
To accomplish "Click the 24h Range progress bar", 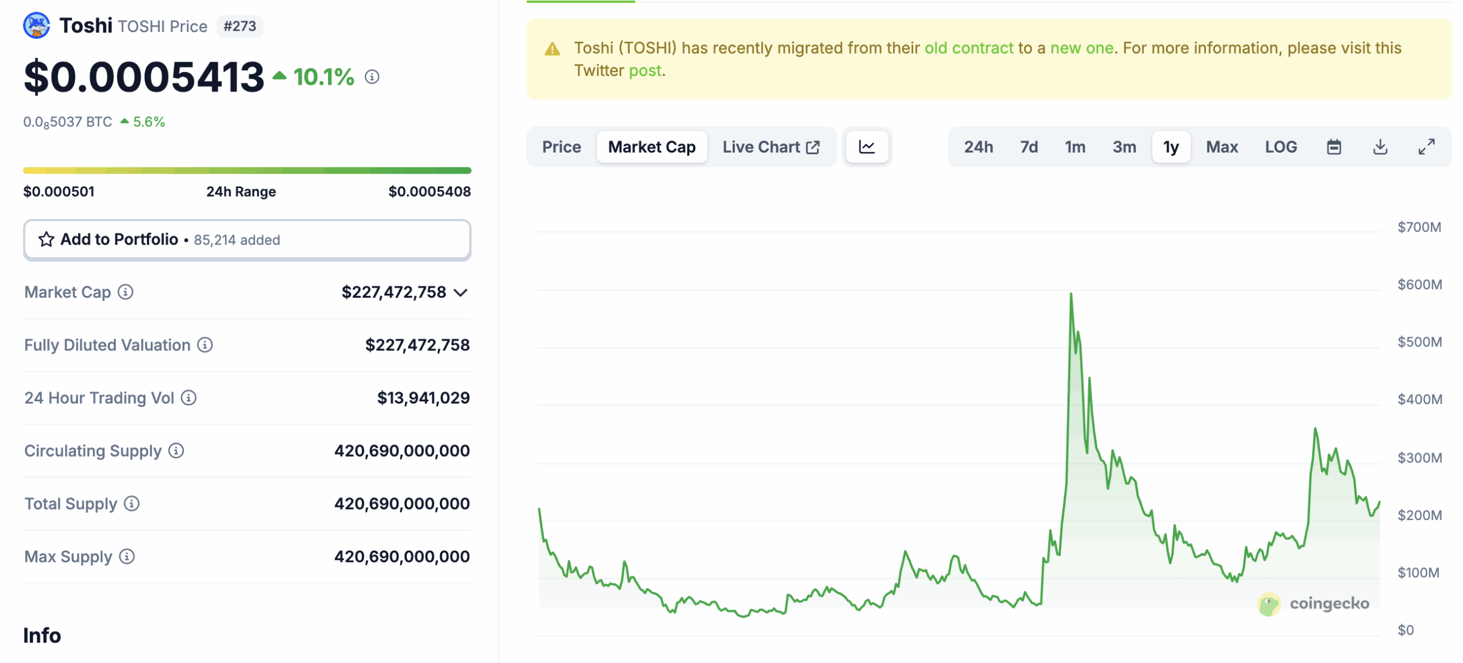I will point(247,170).
